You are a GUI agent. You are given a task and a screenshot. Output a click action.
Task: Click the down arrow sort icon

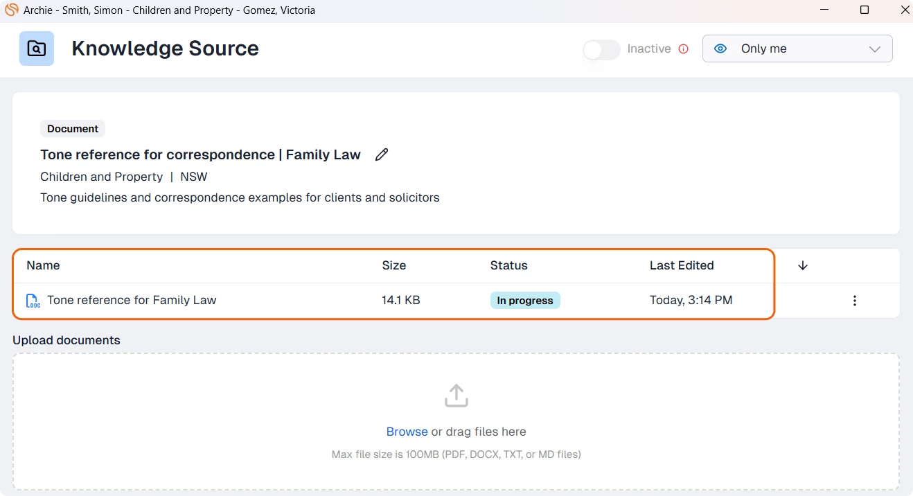click(x=803, y=265)
